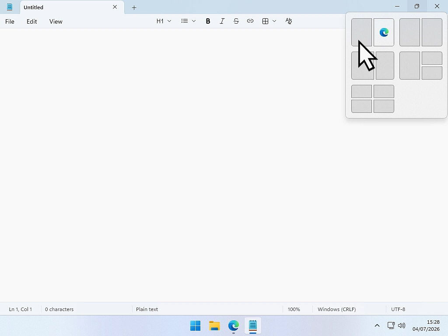Click the Notepad app icon in the title bar
This screenshot has width=448, height=336.
[x=10, y=7]
